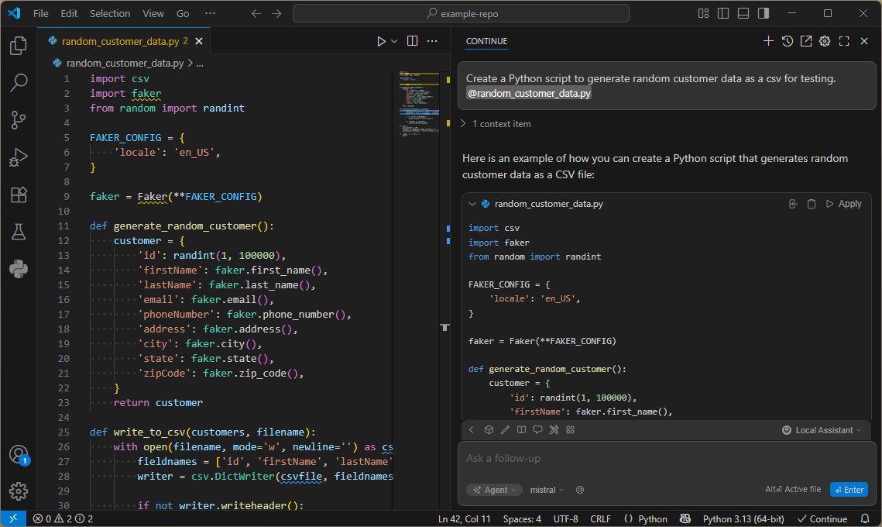Open the models cube icon
Image resolution: width=882 pixels, height=527 pixels.
pyautogui.click(x=489, y=429)
